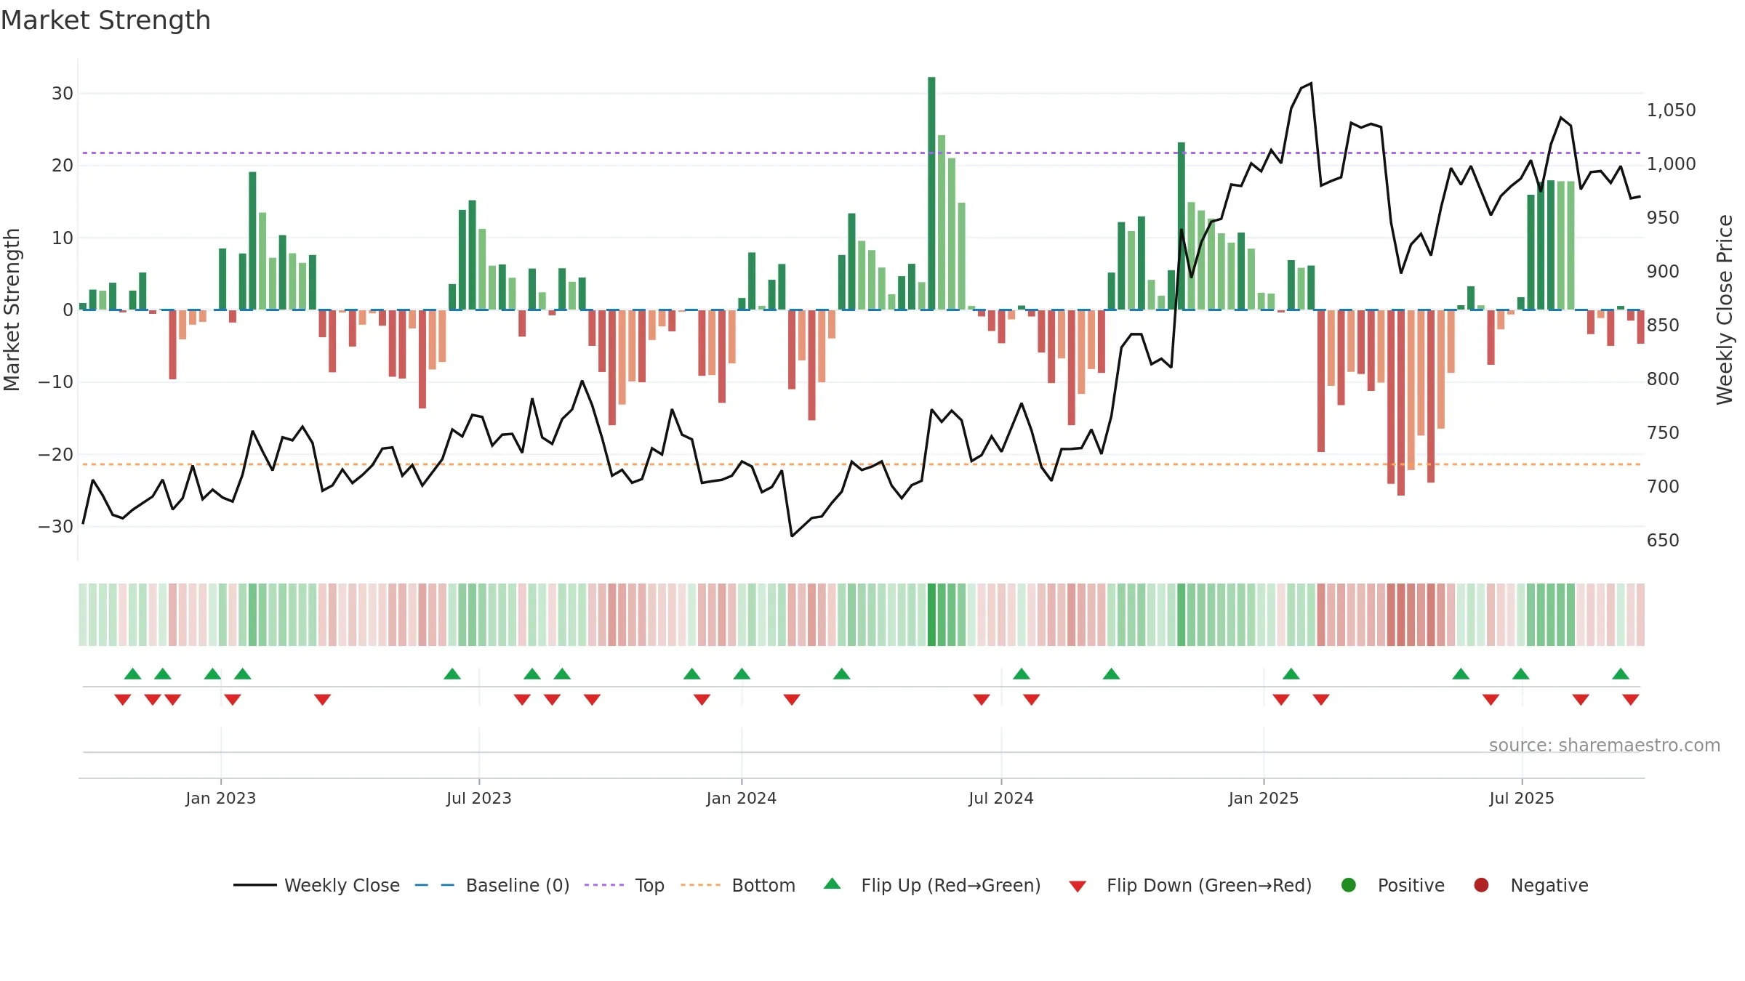
Task: Click the black Weekly Close legend line swatch
Action: pyautogui.click(x=255, y=885)
